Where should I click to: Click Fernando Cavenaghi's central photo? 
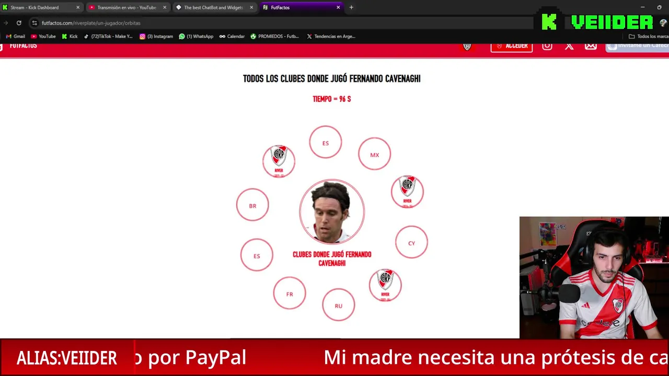tap(332, 212)
